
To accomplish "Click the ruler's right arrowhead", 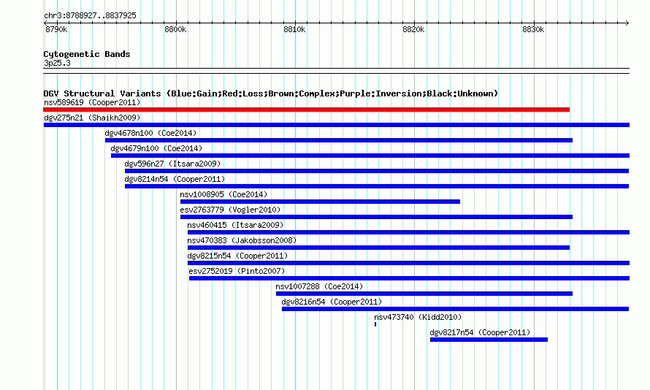I will (x=627, y=23).
